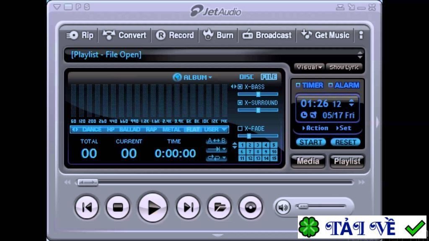
Task: Click the Play button
Action: point(152,208)
